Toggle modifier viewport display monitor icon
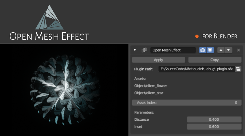Screen dimensions: 245x136 pyautogui.click(x=210, y=50)
